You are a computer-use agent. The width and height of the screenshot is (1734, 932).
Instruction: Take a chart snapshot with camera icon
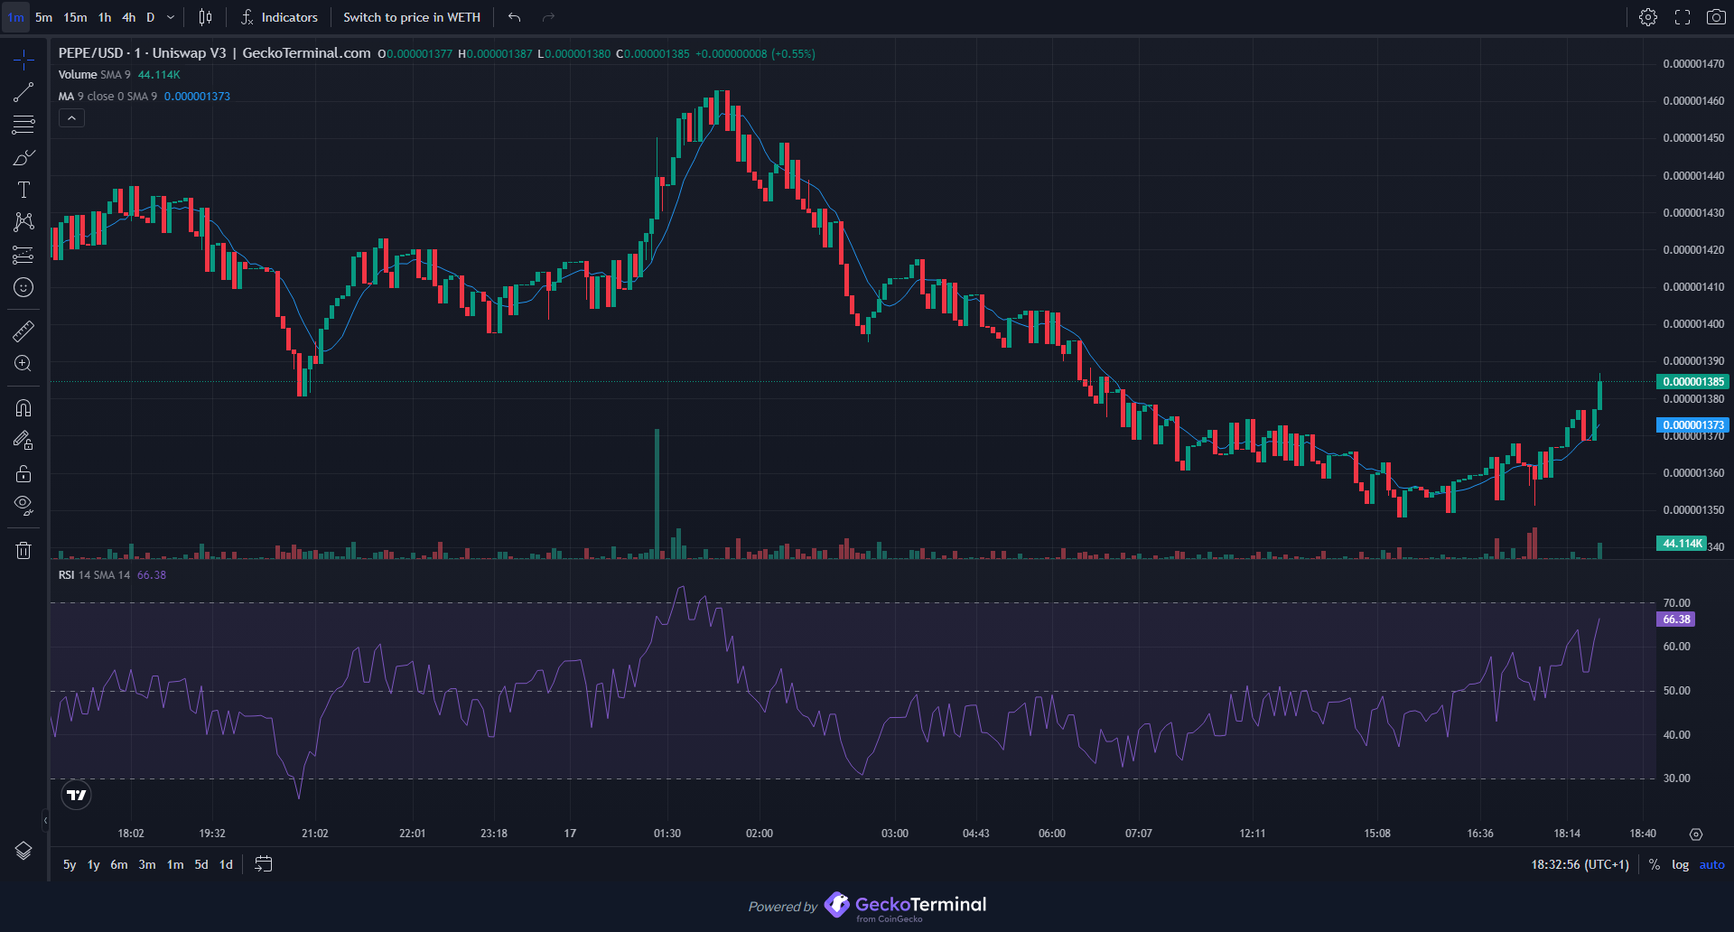(x=1716, y=17)
